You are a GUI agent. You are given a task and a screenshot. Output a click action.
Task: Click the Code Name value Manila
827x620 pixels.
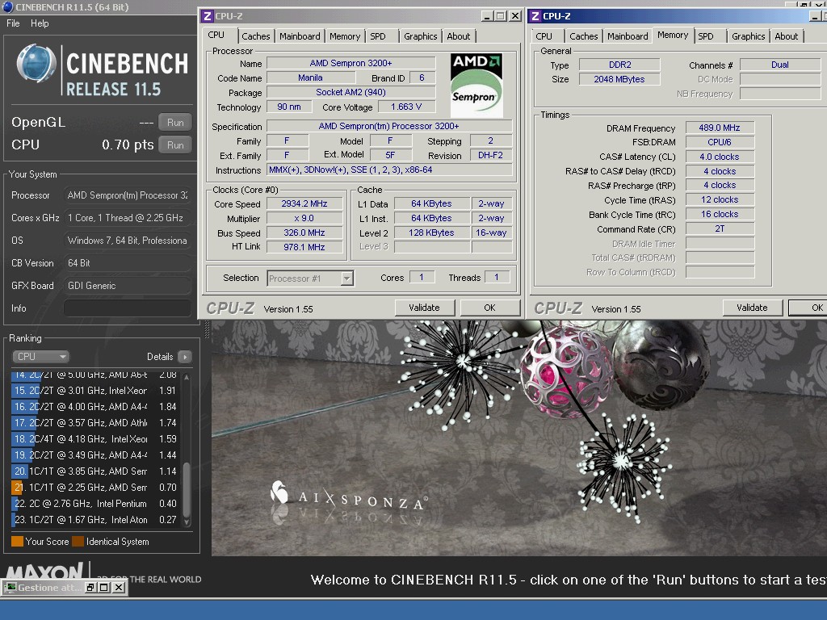click(x=310, y=77)
